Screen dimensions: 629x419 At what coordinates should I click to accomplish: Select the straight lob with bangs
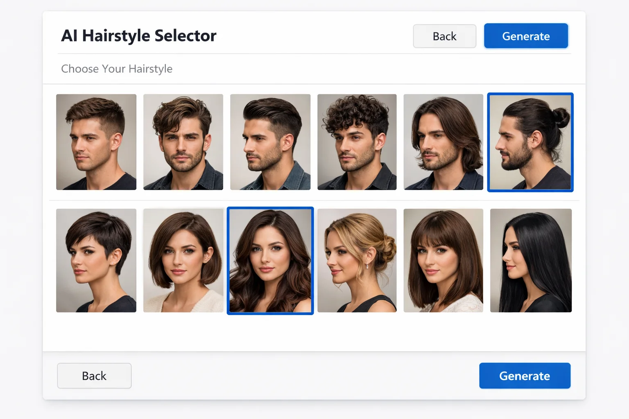(443, 261)
